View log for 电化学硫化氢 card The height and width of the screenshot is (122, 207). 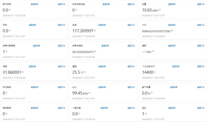pyautogui.click(x=131, y=4)
